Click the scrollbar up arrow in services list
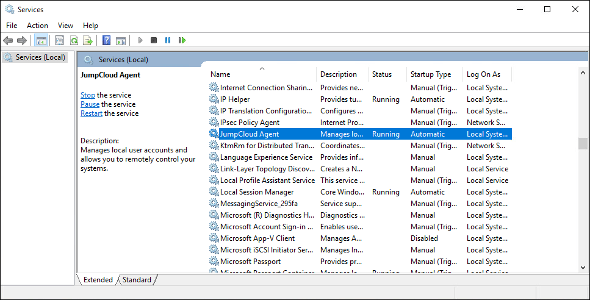The width and height of the screenshot is (590, 300). (x=583, y=73)
